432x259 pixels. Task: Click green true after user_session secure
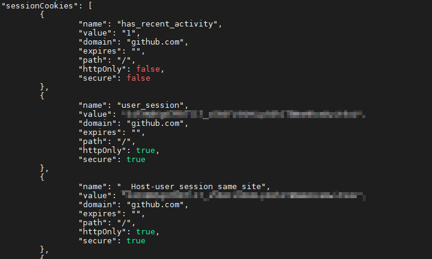[136, 160]
